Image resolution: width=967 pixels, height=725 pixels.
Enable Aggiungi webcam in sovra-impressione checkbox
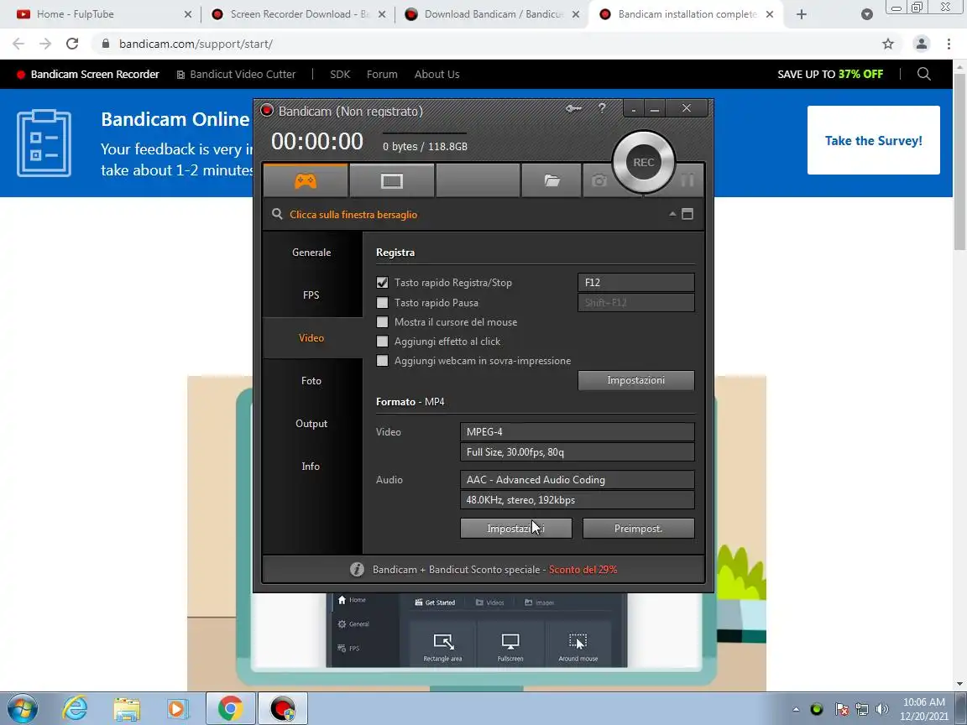point(383,361)
